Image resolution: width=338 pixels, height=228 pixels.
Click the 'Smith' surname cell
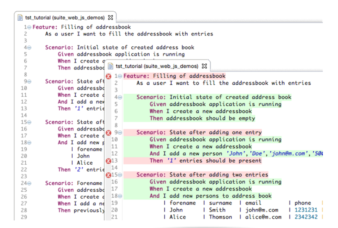[217, 210]
